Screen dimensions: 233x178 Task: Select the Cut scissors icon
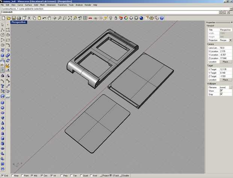pyautogui.click(x=29, y=18)
